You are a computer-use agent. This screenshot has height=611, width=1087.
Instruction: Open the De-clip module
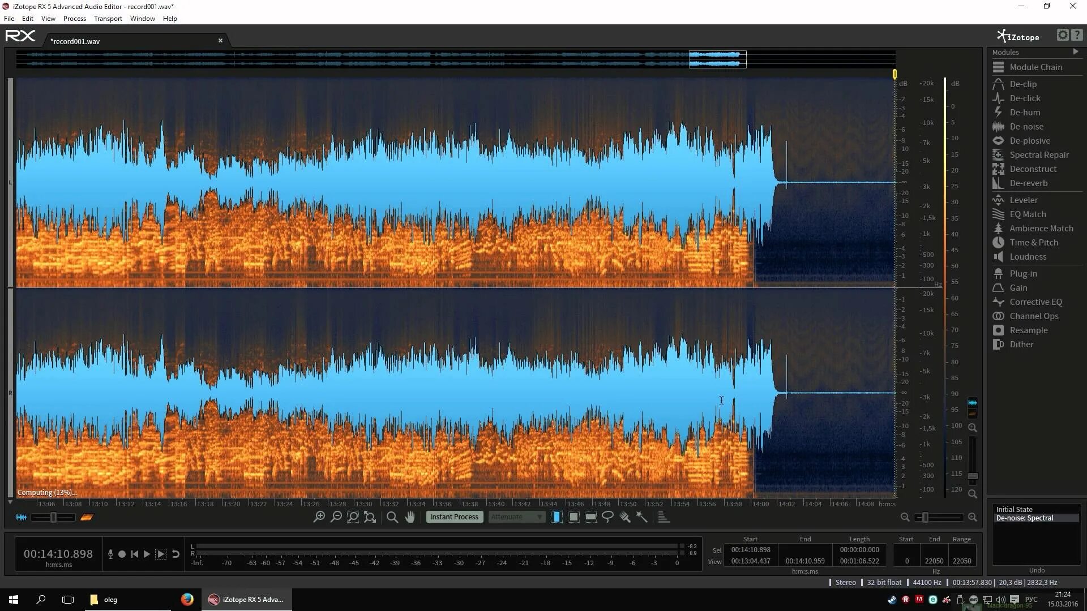pyautogui.click(x=1023, y=84)
